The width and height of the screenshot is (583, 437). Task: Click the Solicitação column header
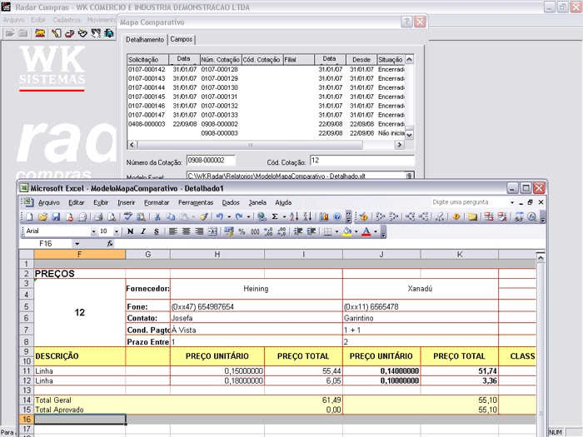click(148, 60)
